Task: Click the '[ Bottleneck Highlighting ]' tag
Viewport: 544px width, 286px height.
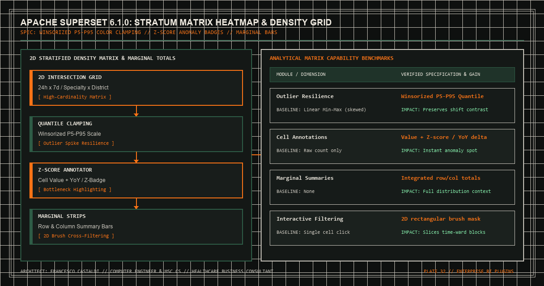Action: point(75,190)
